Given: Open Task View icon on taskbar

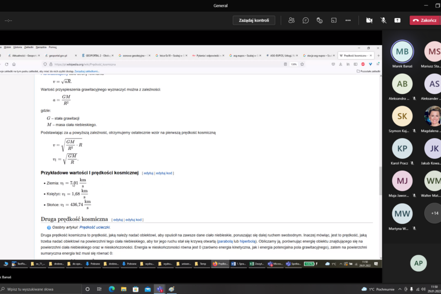Looking at the screenshot, I should [99, 289].
